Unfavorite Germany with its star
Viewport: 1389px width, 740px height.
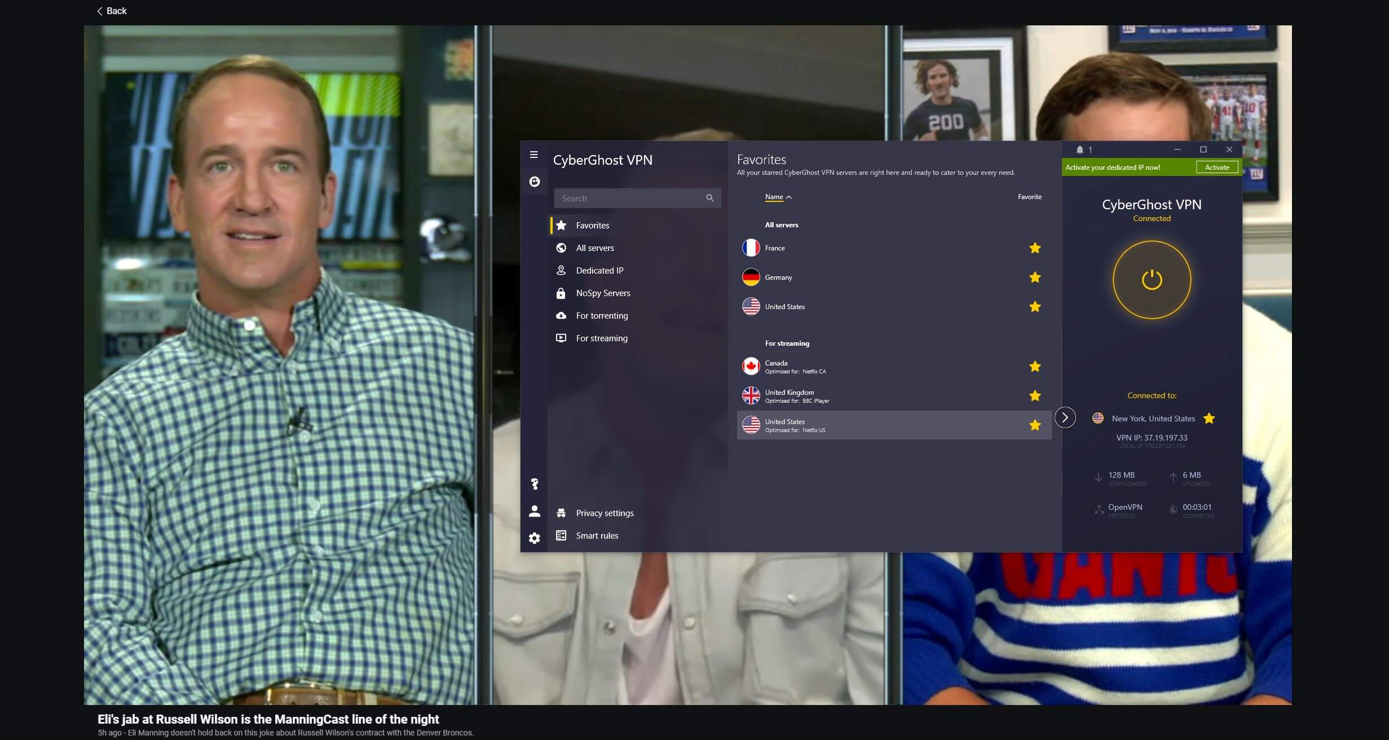click(1035, 277)
